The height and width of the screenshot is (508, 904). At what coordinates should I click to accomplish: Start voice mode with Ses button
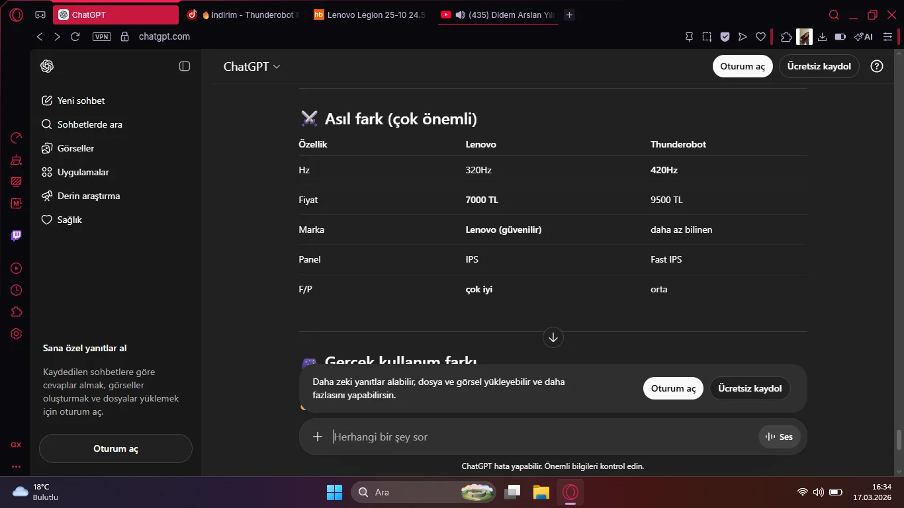point(780,437)
